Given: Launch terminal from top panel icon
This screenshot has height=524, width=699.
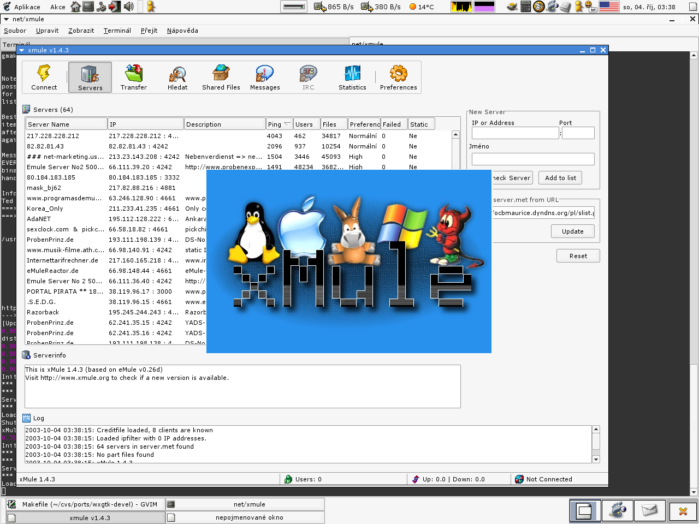Looking at the screenshot, I should (88, 7).
